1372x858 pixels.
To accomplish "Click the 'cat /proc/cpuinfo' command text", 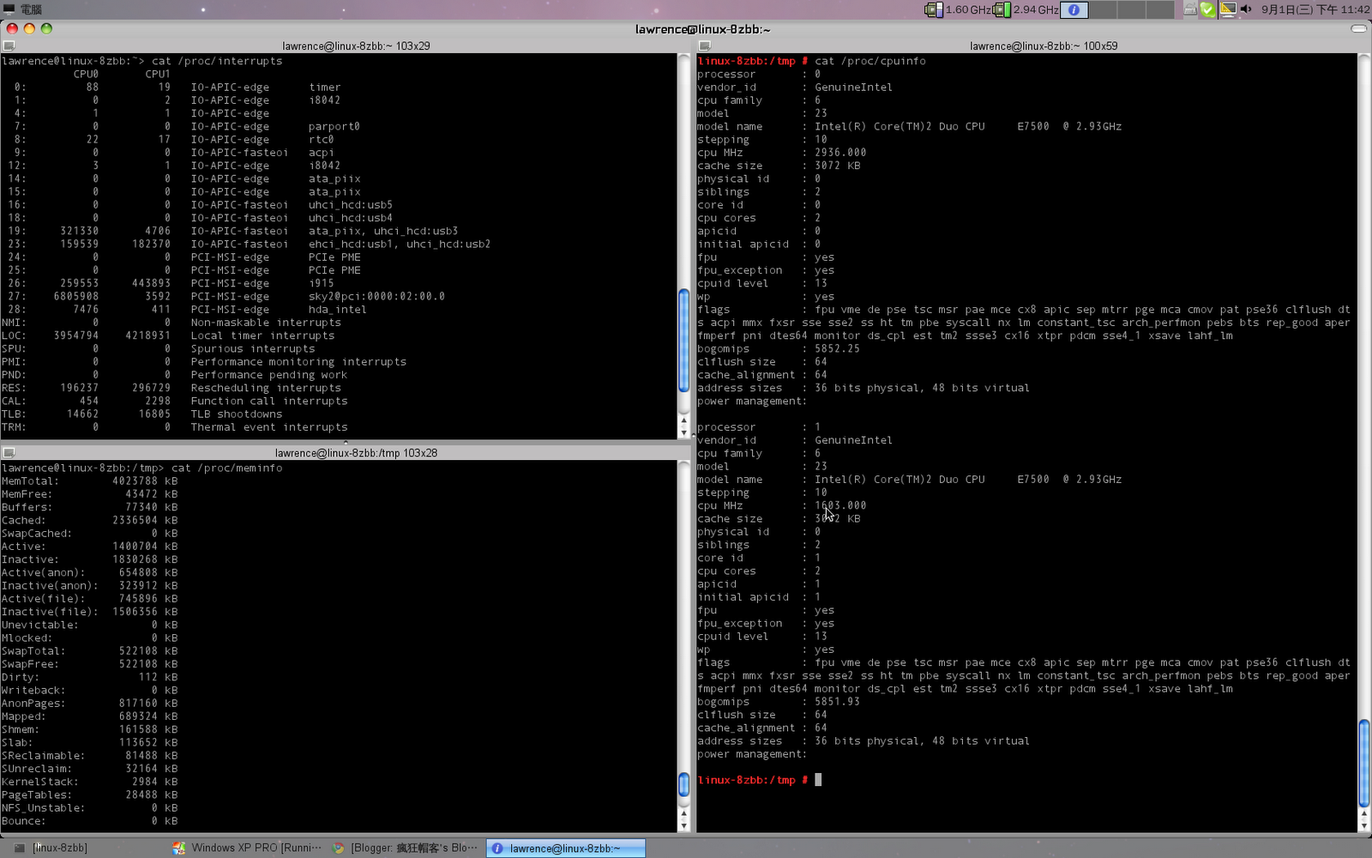I will [870, 61].
